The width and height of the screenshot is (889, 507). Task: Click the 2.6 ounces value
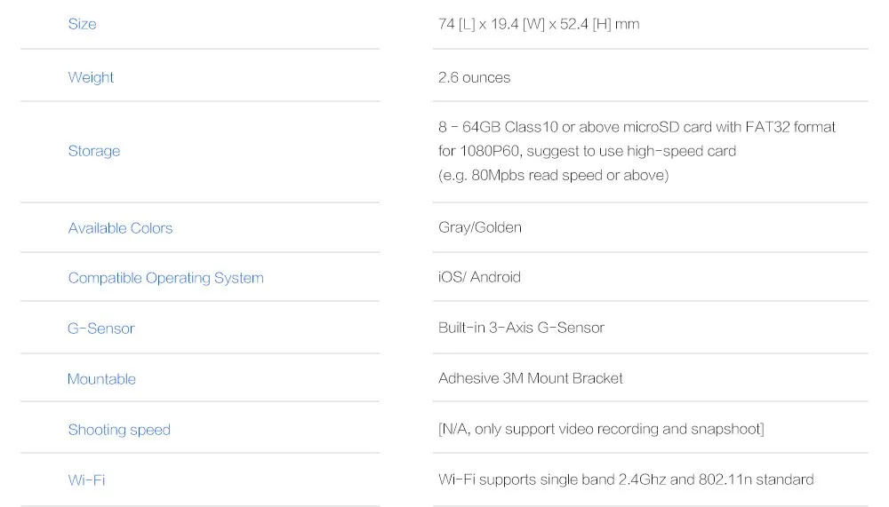click(474, 77)
